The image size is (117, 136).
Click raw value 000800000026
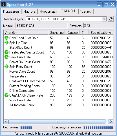101,76
